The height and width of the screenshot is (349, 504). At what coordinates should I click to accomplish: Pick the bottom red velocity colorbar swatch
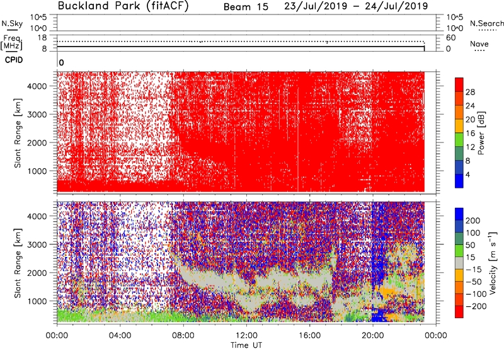coord(459,312)
